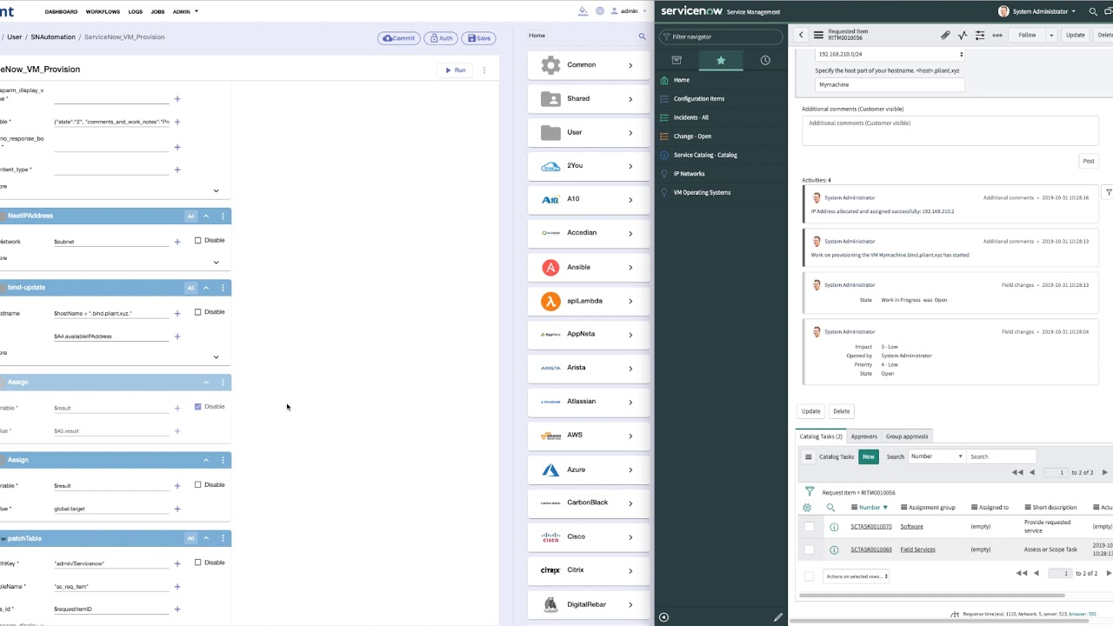This screenshot has height=626, width=1113.
Task: Expand the Common block category
Action: coord(589,65)
